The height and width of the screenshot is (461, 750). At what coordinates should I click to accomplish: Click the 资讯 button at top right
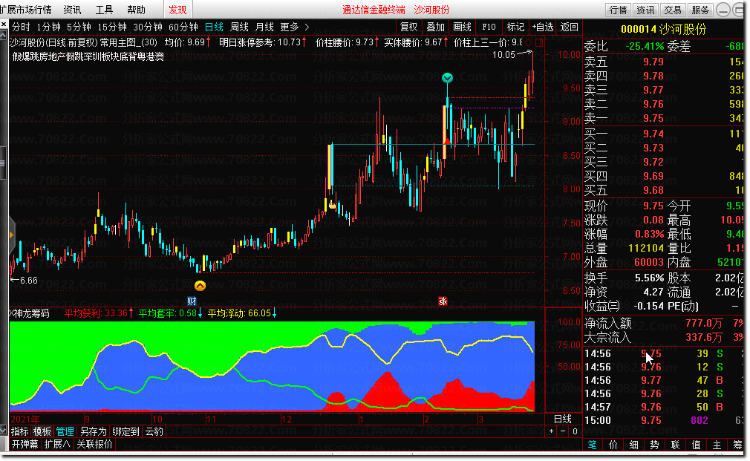646,10
